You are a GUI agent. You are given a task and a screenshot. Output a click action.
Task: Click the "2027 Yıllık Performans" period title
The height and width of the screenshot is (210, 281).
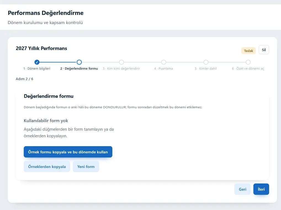41,48
